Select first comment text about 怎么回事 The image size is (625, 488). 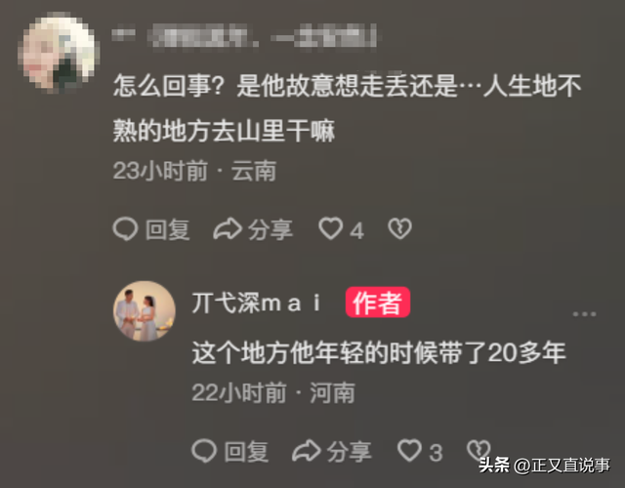pos(347,108)
